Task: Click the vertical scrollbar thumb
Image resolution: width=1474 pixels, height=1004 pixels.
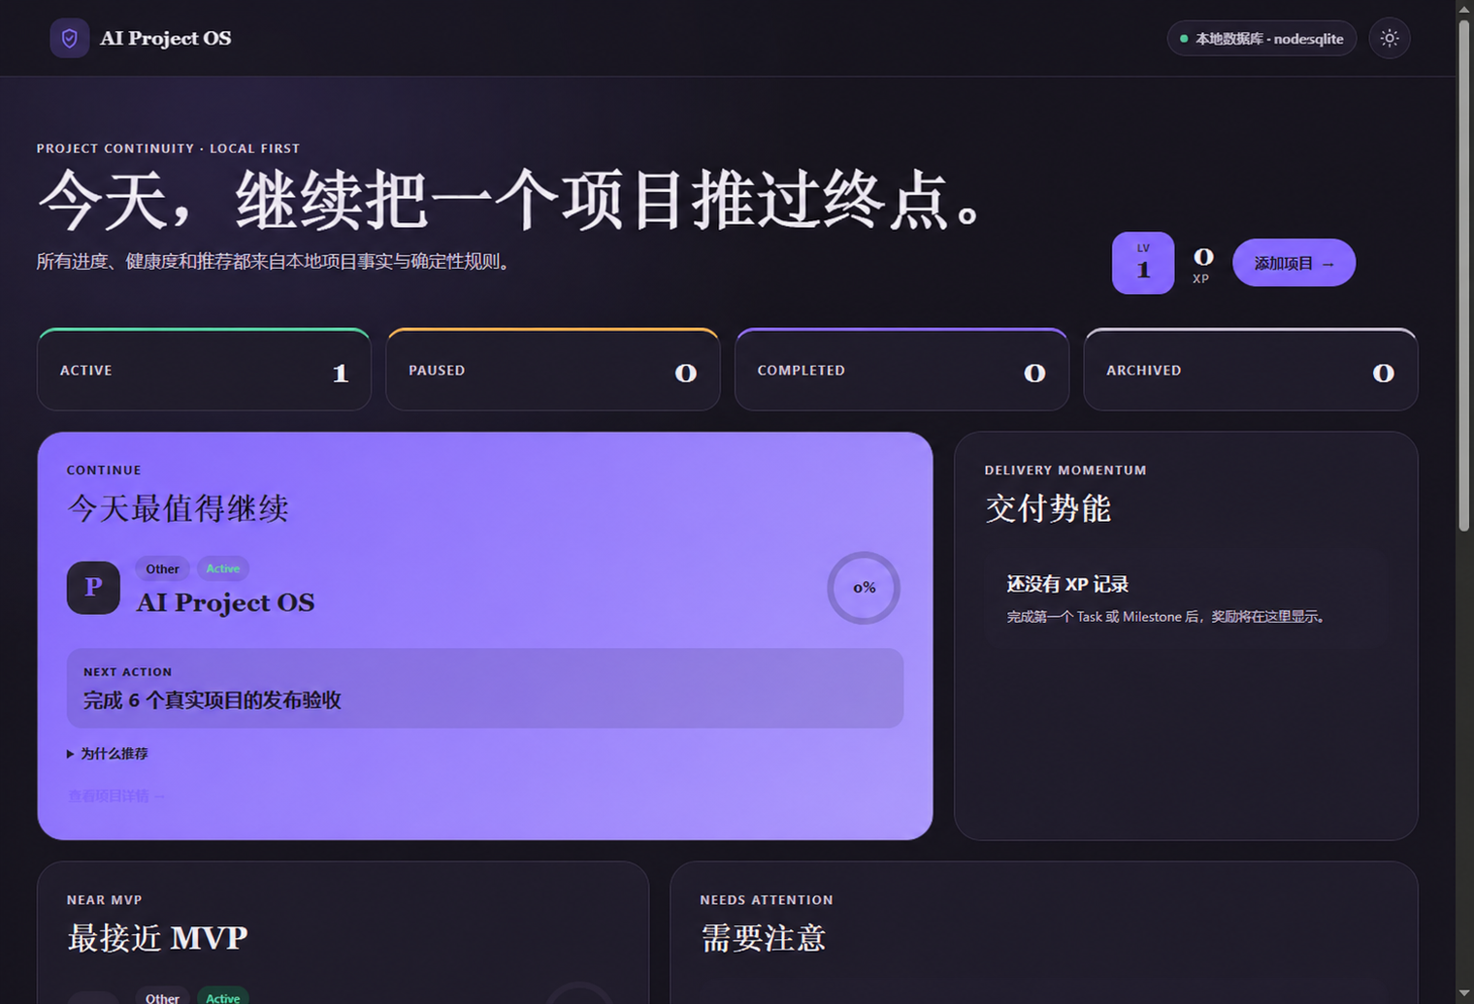Action: [x=1464, y=275]
